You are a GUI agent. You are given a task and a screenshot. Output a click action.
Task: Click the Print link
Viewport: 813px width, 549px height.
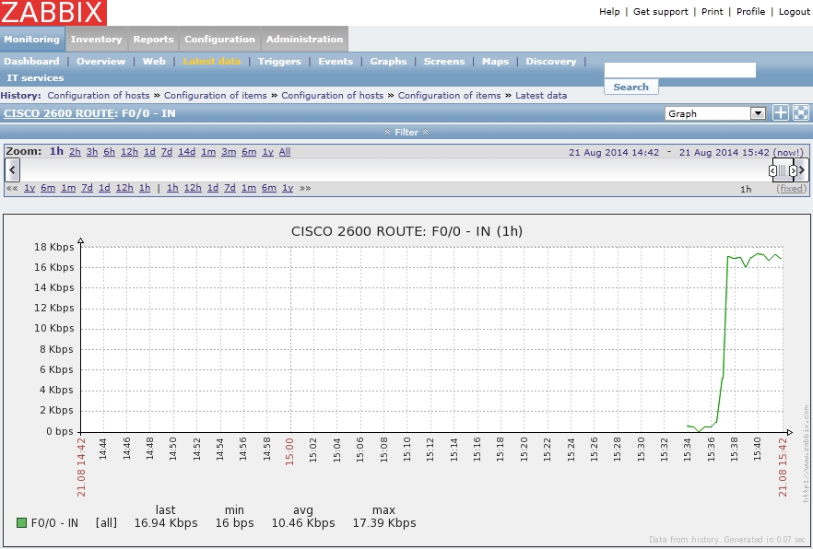[712, 11]
